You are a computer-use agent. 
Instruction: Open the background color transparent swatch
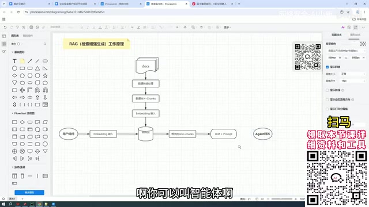point(363,44)
